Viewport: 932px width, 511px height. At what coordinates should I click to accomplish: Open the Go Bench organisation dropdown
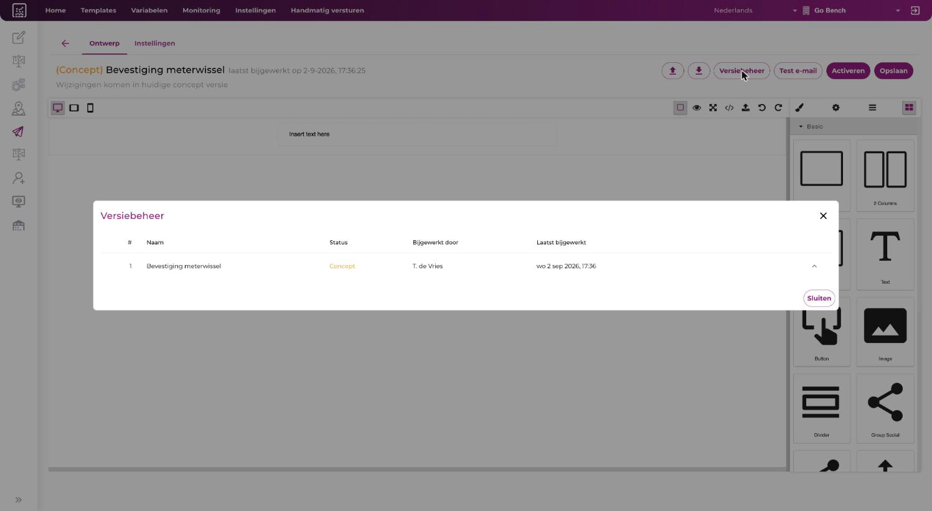[x=851, y=11]
